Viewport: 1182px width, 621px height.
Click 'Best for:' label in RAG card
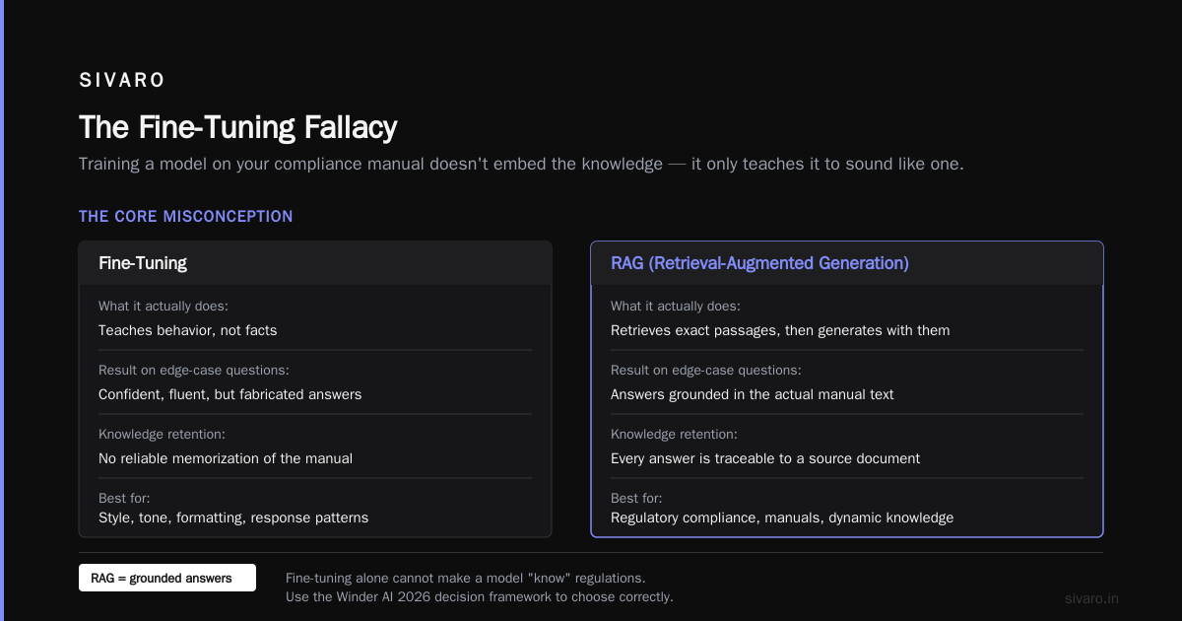pyautogui.click(x=636, y=498)
